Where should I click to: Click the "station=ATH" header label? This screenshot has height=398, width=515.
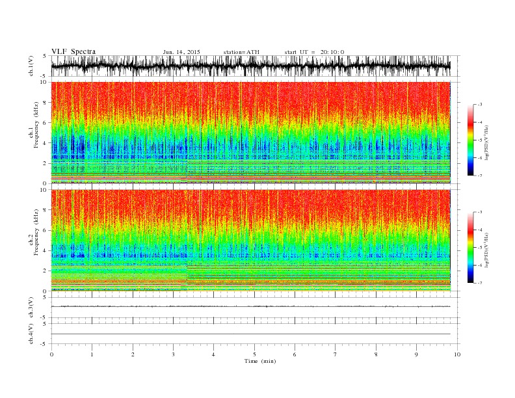pyautogui.click(x=241, y=52)
